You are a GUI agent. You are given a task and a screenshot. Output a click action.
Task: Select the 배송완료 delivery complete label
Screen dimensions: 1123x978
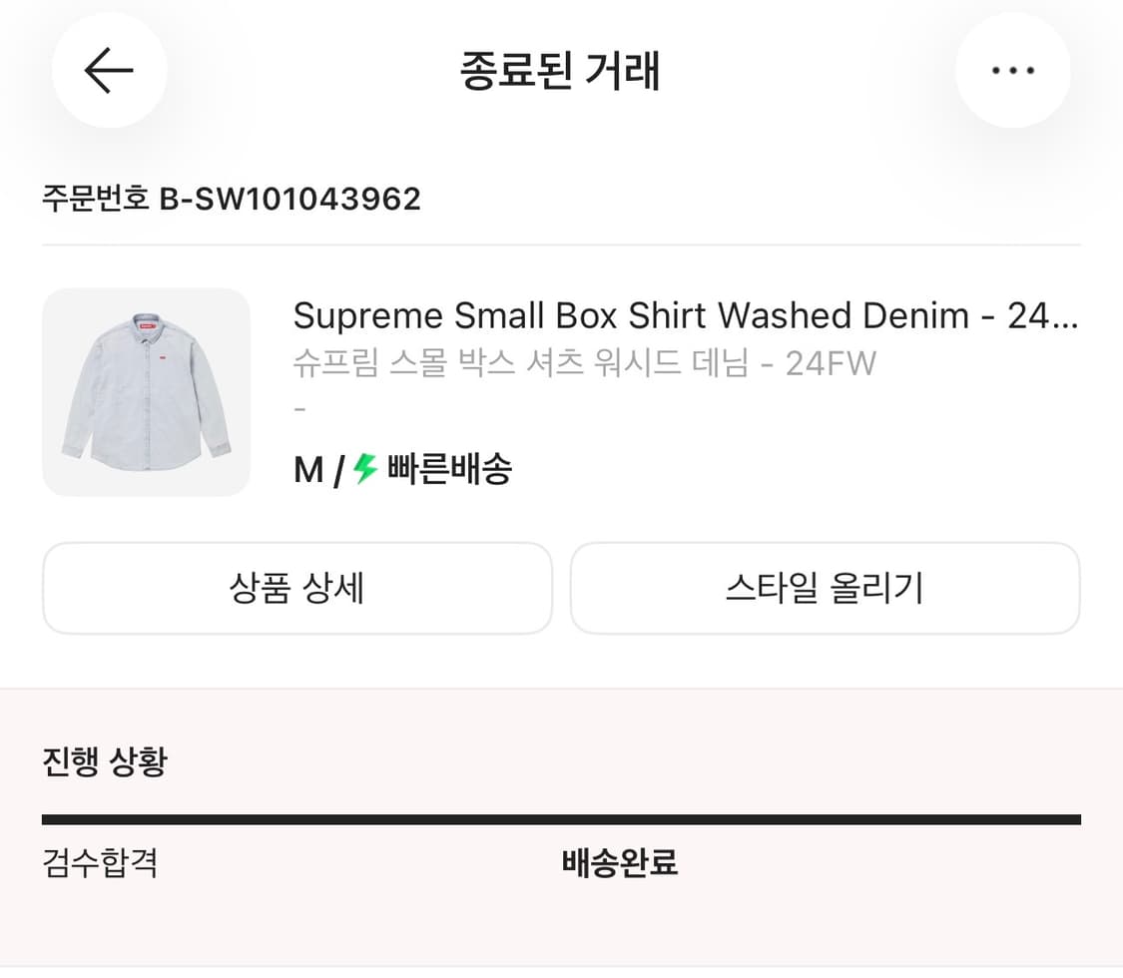coord(620,864)
